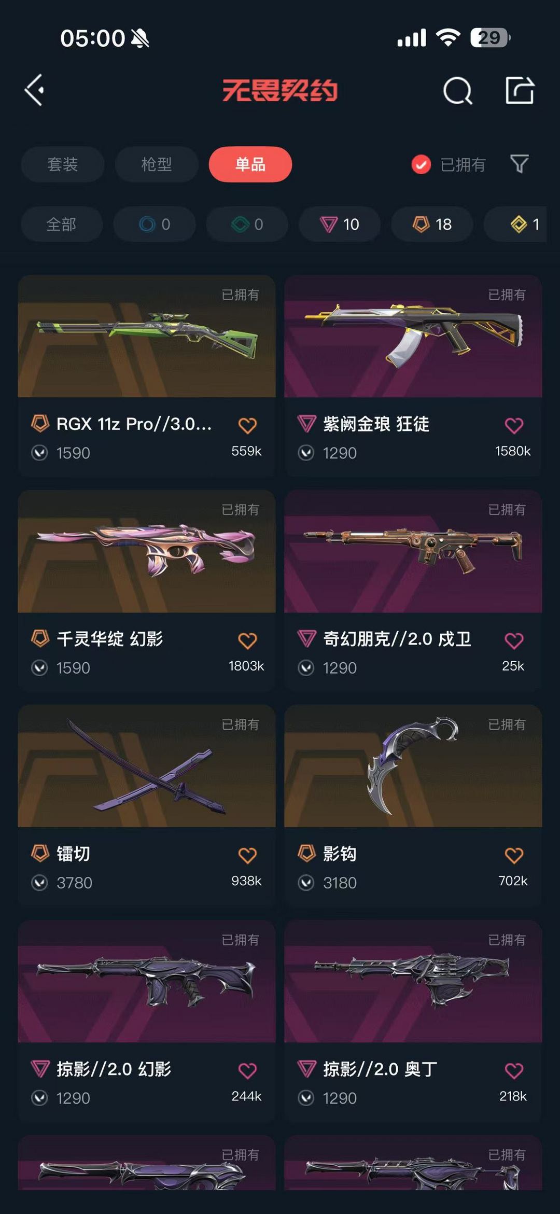Favorite the 镭切 melee skin with the heart
This screenshot has height=1214, width=560.
pos(247,856)
